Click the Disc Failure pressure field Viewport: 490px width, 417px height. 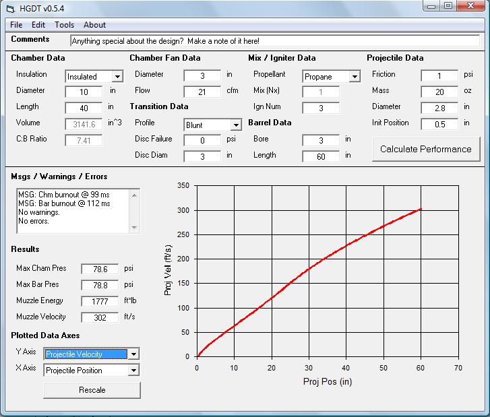[x=202, y=141]
